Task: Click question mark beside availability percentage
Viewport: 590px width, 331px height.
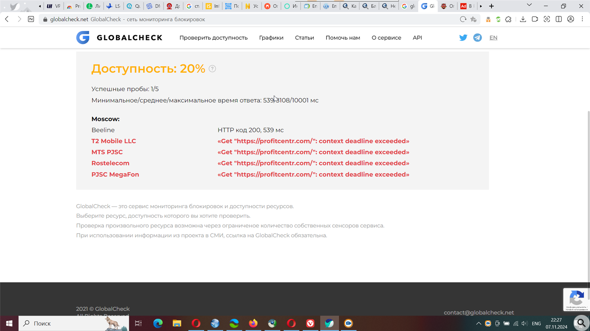Action: coord(212,69)
